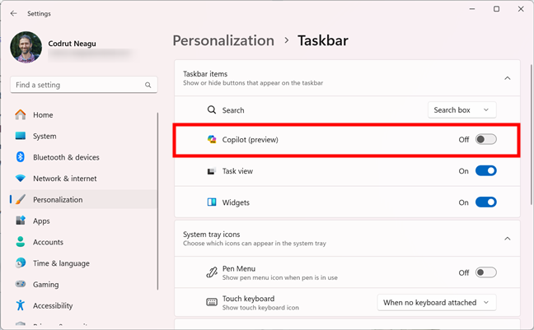
Task: Open Home in settings sidebar
Action: coord(83,114)
